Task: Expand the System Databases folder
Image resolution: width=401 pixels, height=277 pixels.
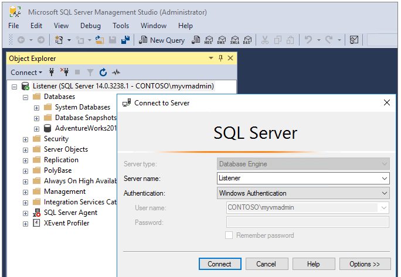Action: (36, 108)
